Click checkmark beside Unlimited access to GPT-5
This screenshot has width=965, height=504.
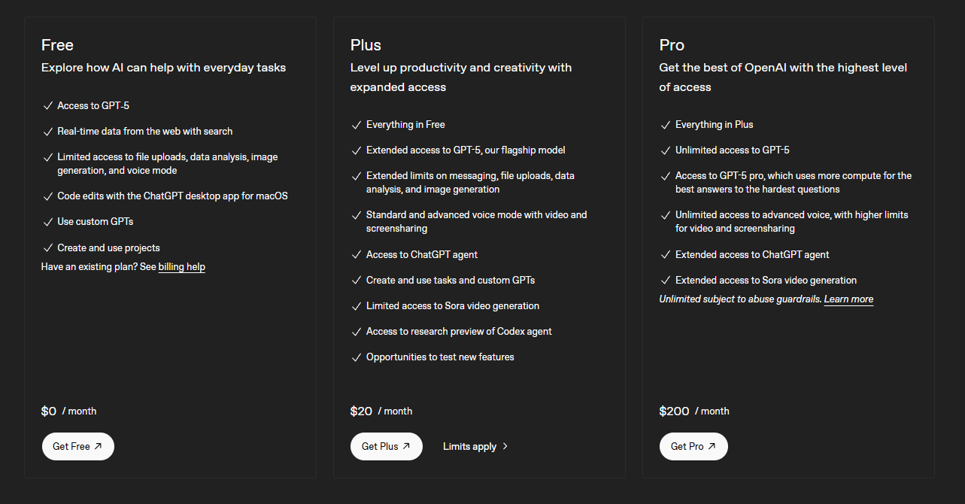[665, 150]
